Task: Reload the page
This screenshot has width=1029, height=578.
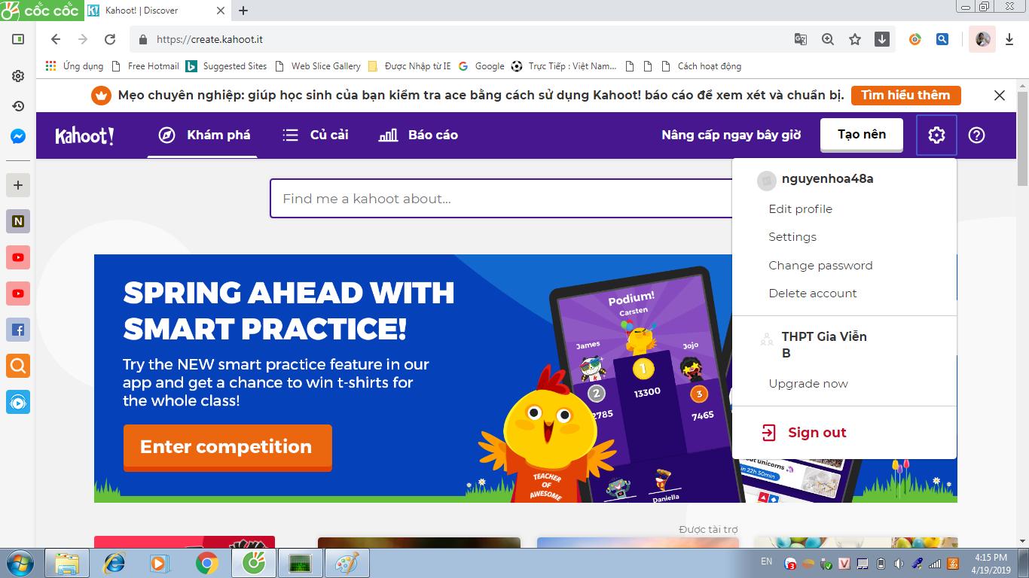Action: tap(110, 39)
